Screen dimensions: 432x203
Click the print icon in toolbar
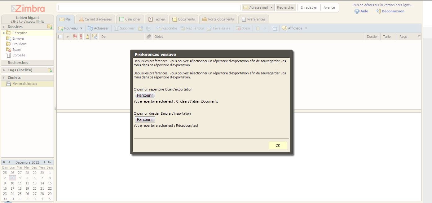(149, 28)
